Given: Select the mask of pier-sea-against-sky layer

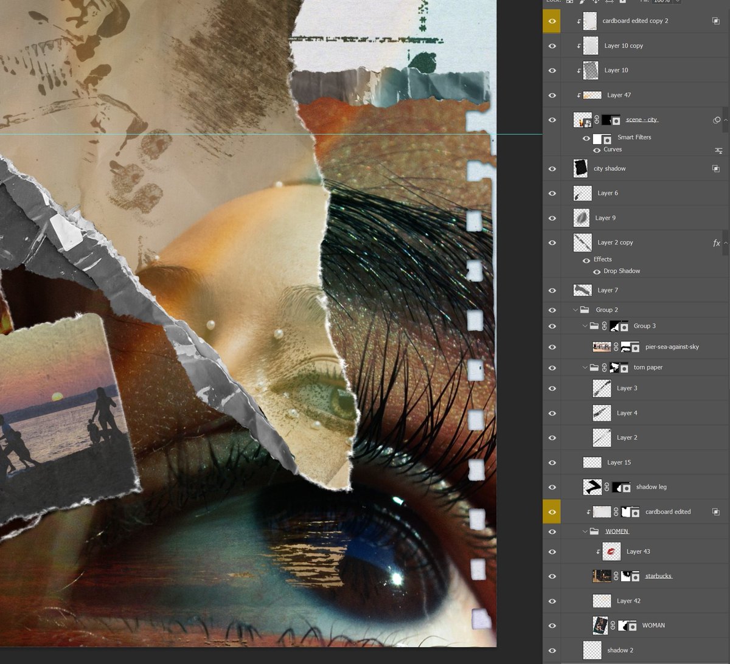Looking at the screenshot, I should coord(630,347).
